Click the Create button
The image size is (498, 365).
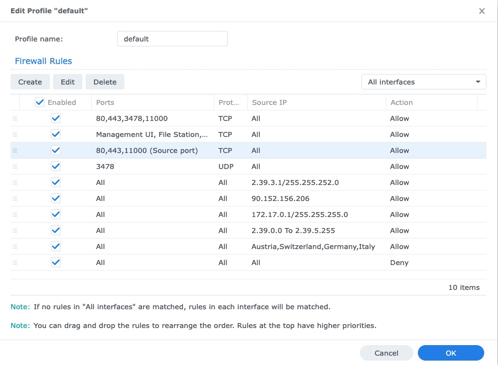(30, 81)
